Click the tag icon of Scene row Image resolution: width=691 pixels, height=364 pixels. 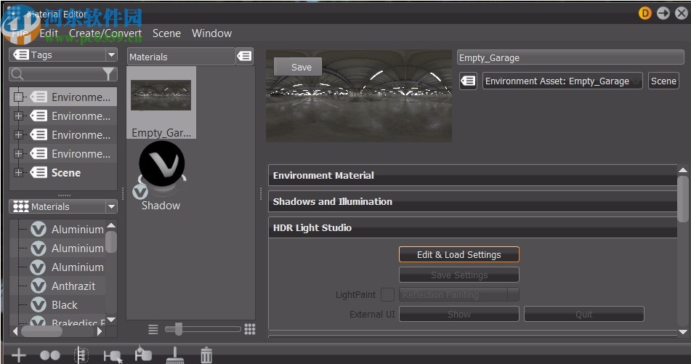click(39, 173)
